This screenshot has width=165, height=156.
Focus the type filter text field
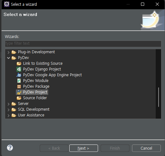(83, 44)
